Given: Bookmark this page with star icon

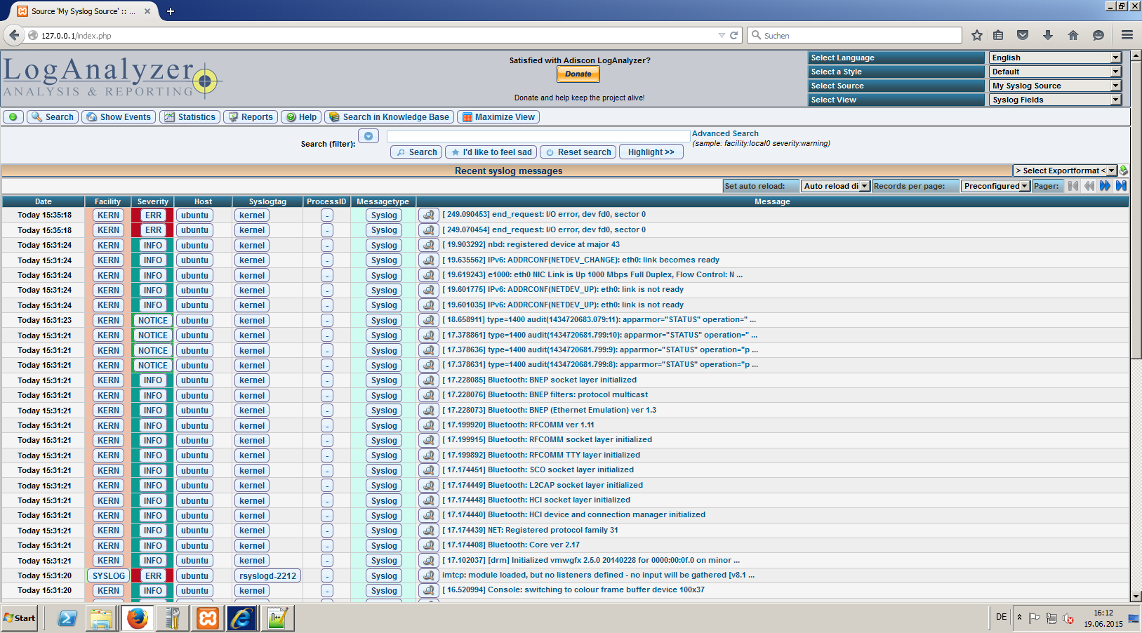Looking at the screenshot, I should [976, 35].
